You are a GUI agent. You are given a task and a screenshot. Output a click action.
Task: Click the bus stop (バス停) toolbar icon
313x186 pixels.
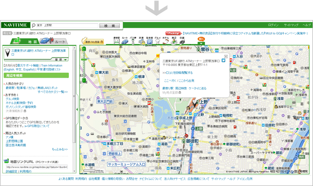coord(133,41)
